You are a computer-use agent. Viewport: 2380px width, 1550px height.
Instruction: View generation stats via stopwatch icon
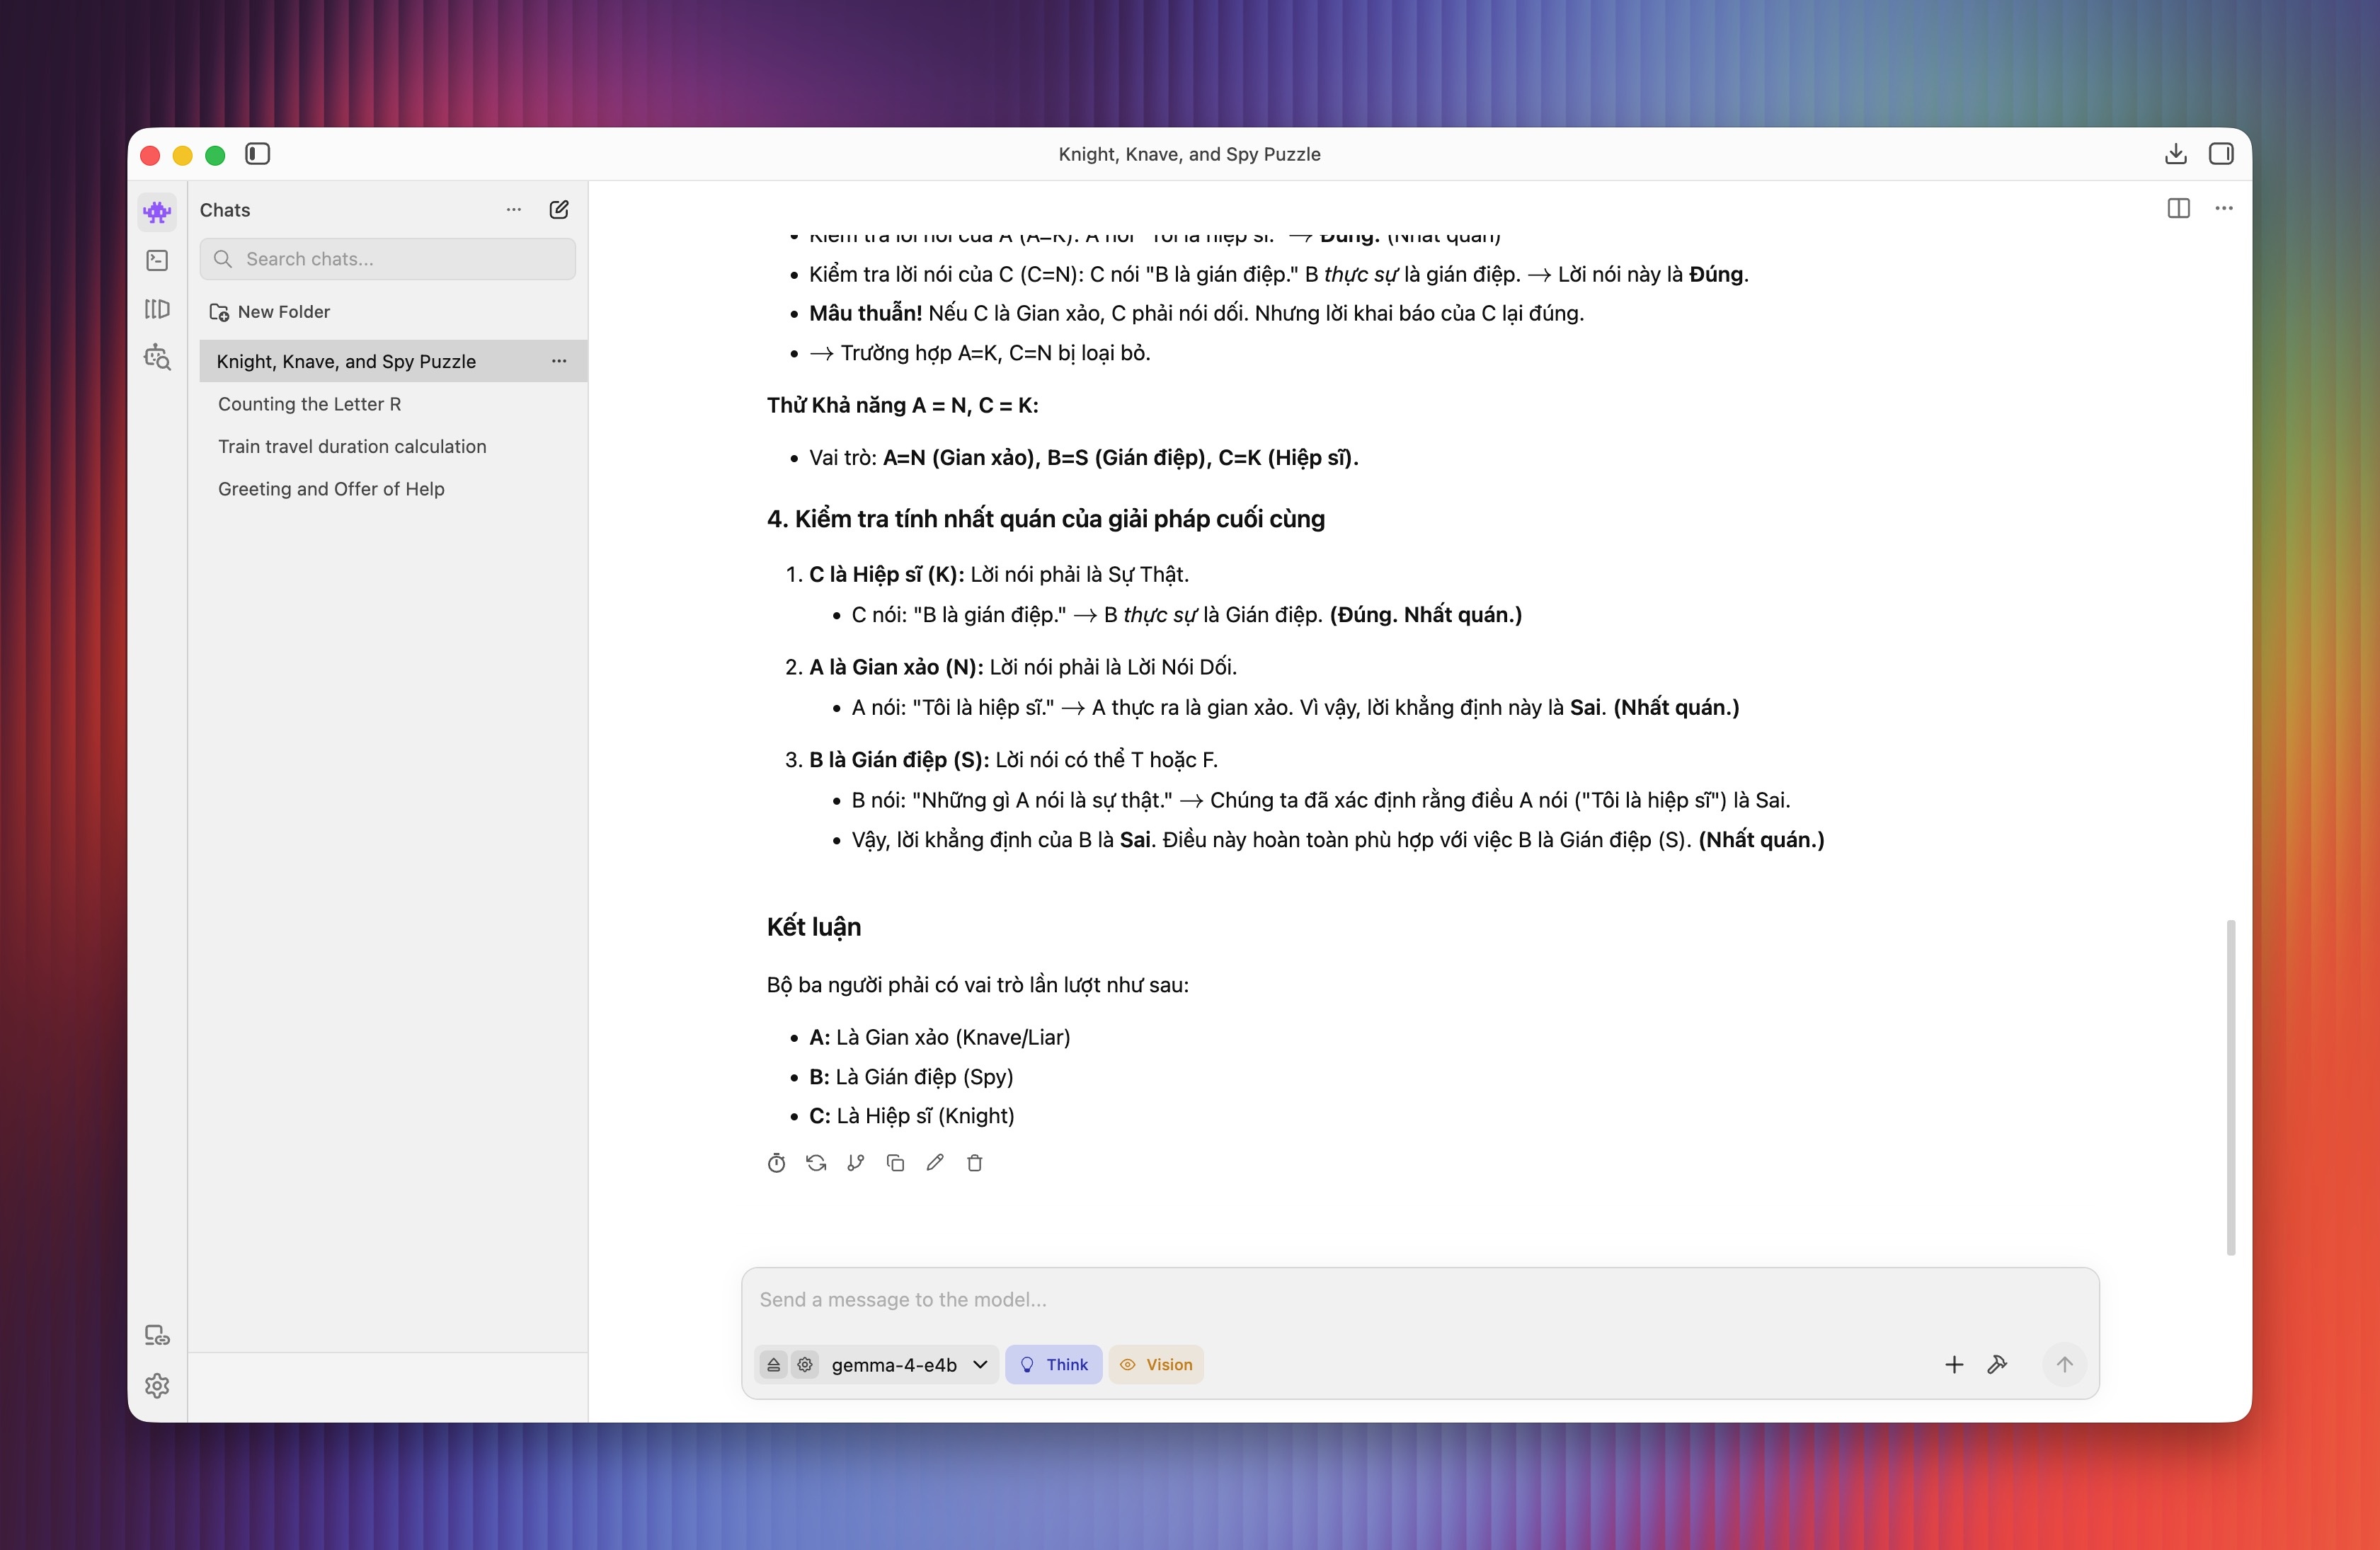tap(776, 1162)
